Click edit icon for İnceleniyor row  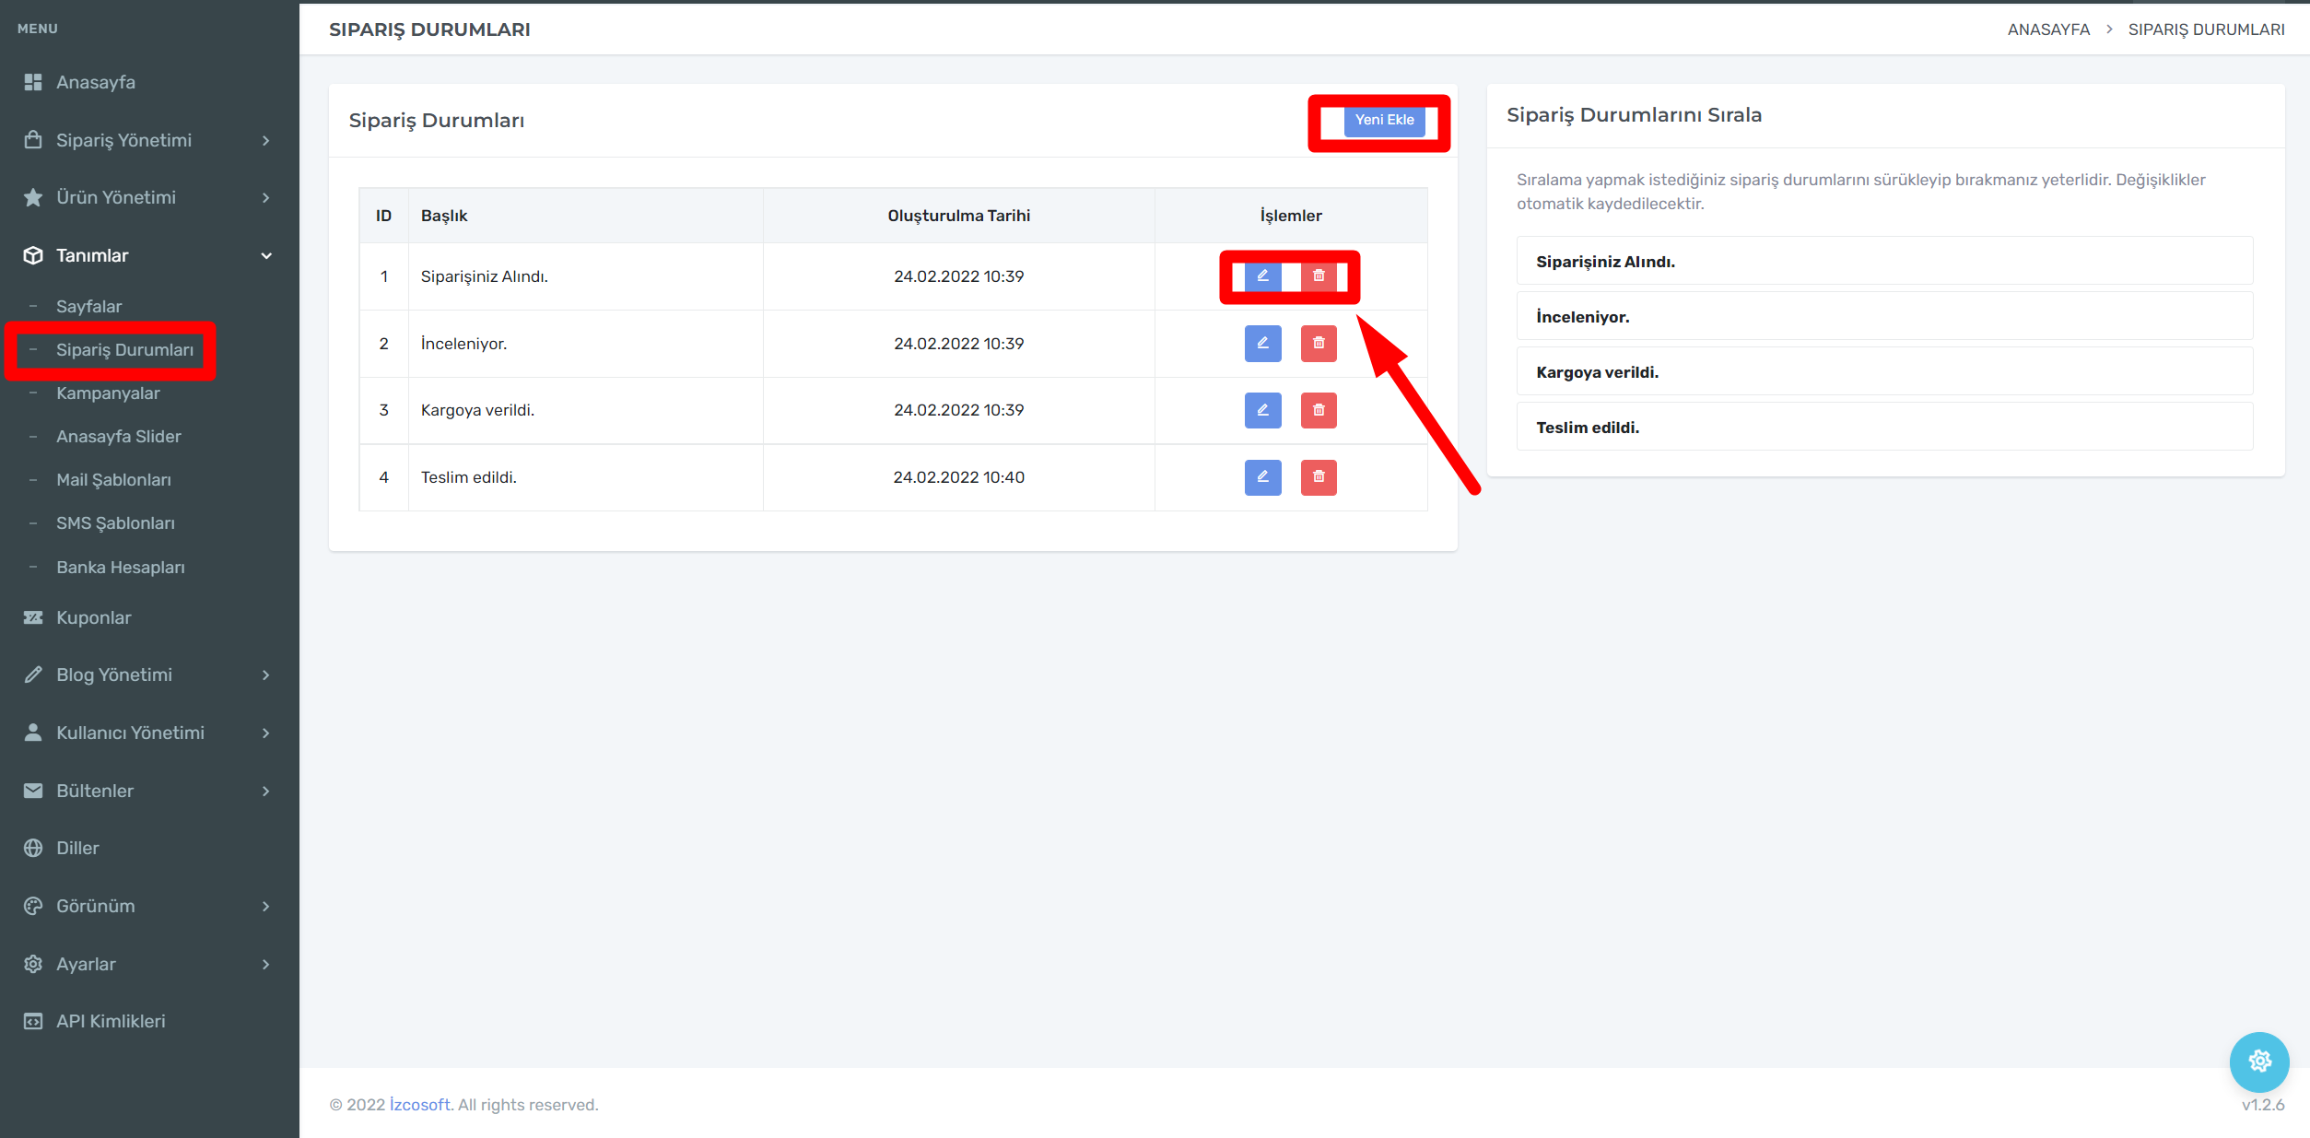(x=1262, y=344)
